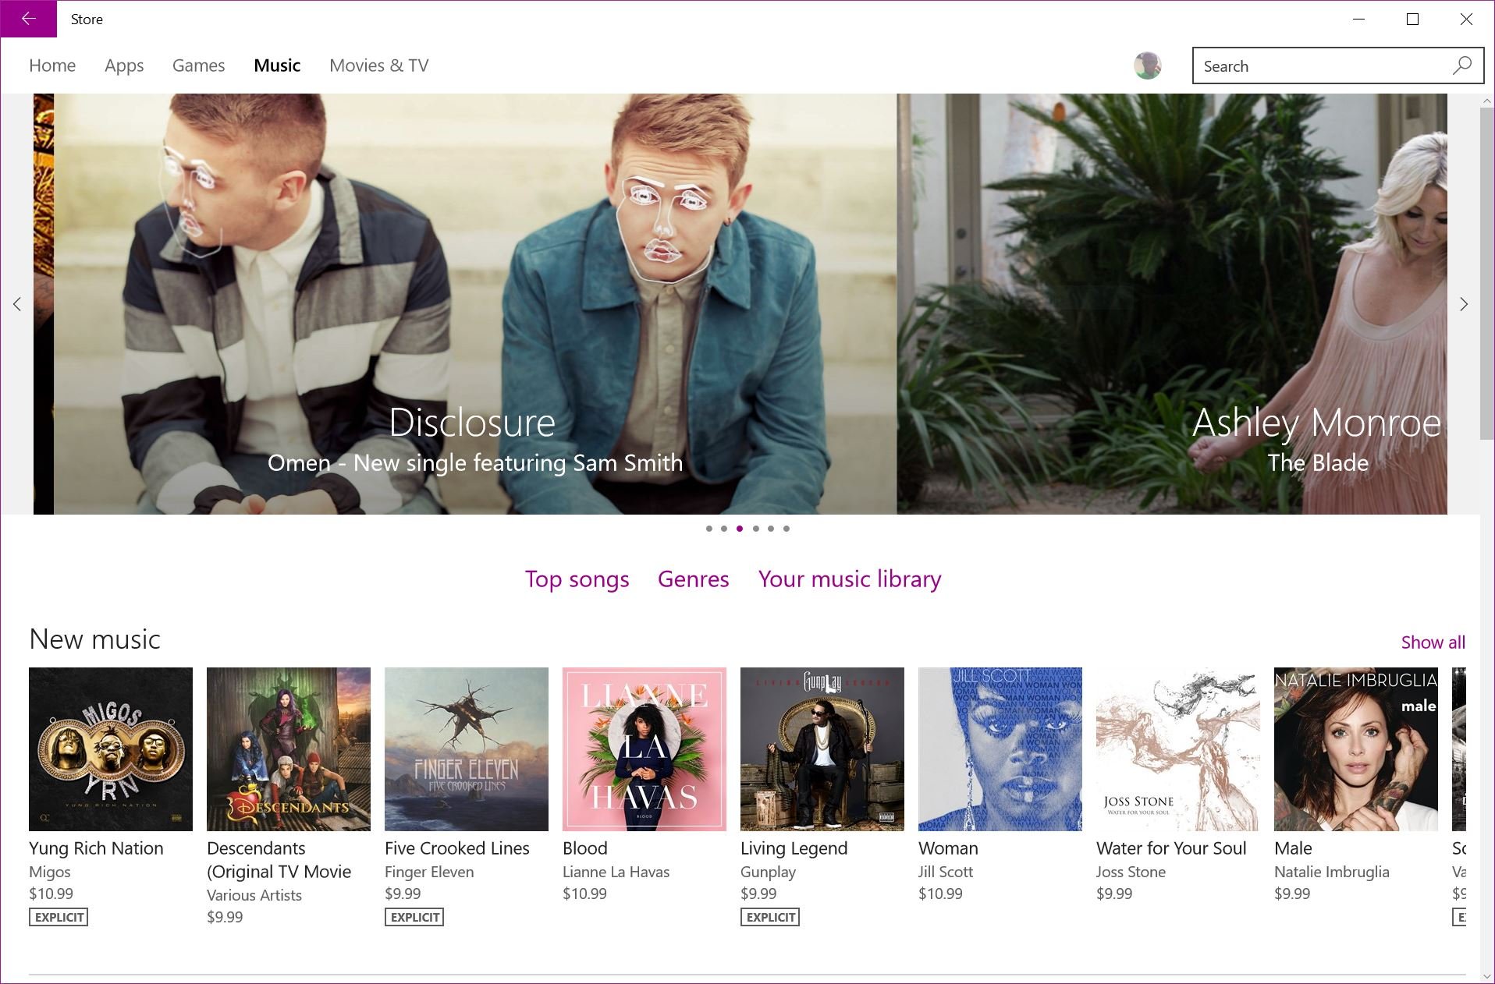Select the first carousel page dot

pos(708,529)
